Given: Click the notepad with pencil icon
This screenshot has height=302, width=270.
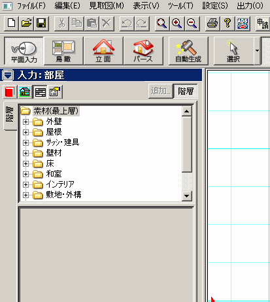Looking at the screenshot, I should pos(55,92).
